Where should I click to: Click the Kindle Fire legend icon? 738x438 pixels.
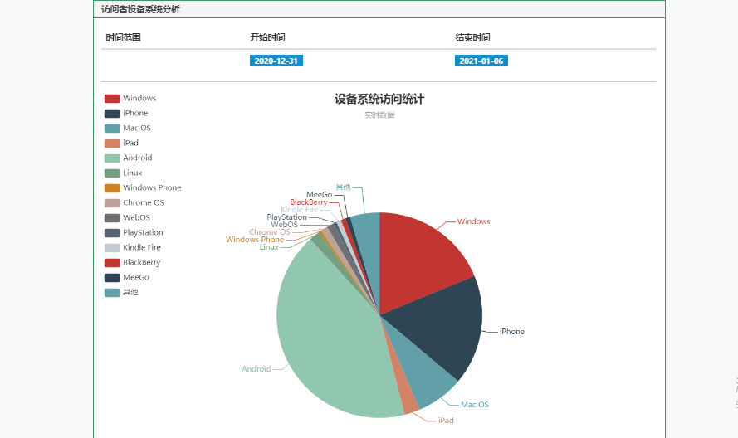point(112,247)
